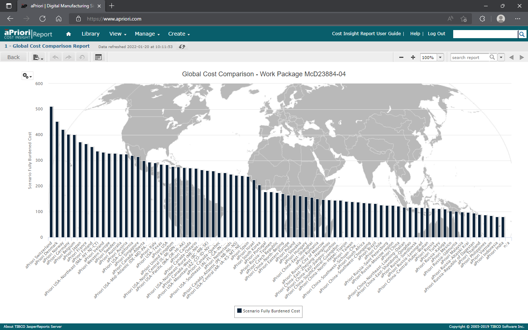
Task: Click the chart title Global Cost Comparison
Action: 264,74
